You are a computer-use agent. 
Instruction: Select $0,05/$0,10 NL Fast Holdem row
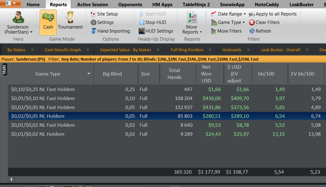point(166,98)
